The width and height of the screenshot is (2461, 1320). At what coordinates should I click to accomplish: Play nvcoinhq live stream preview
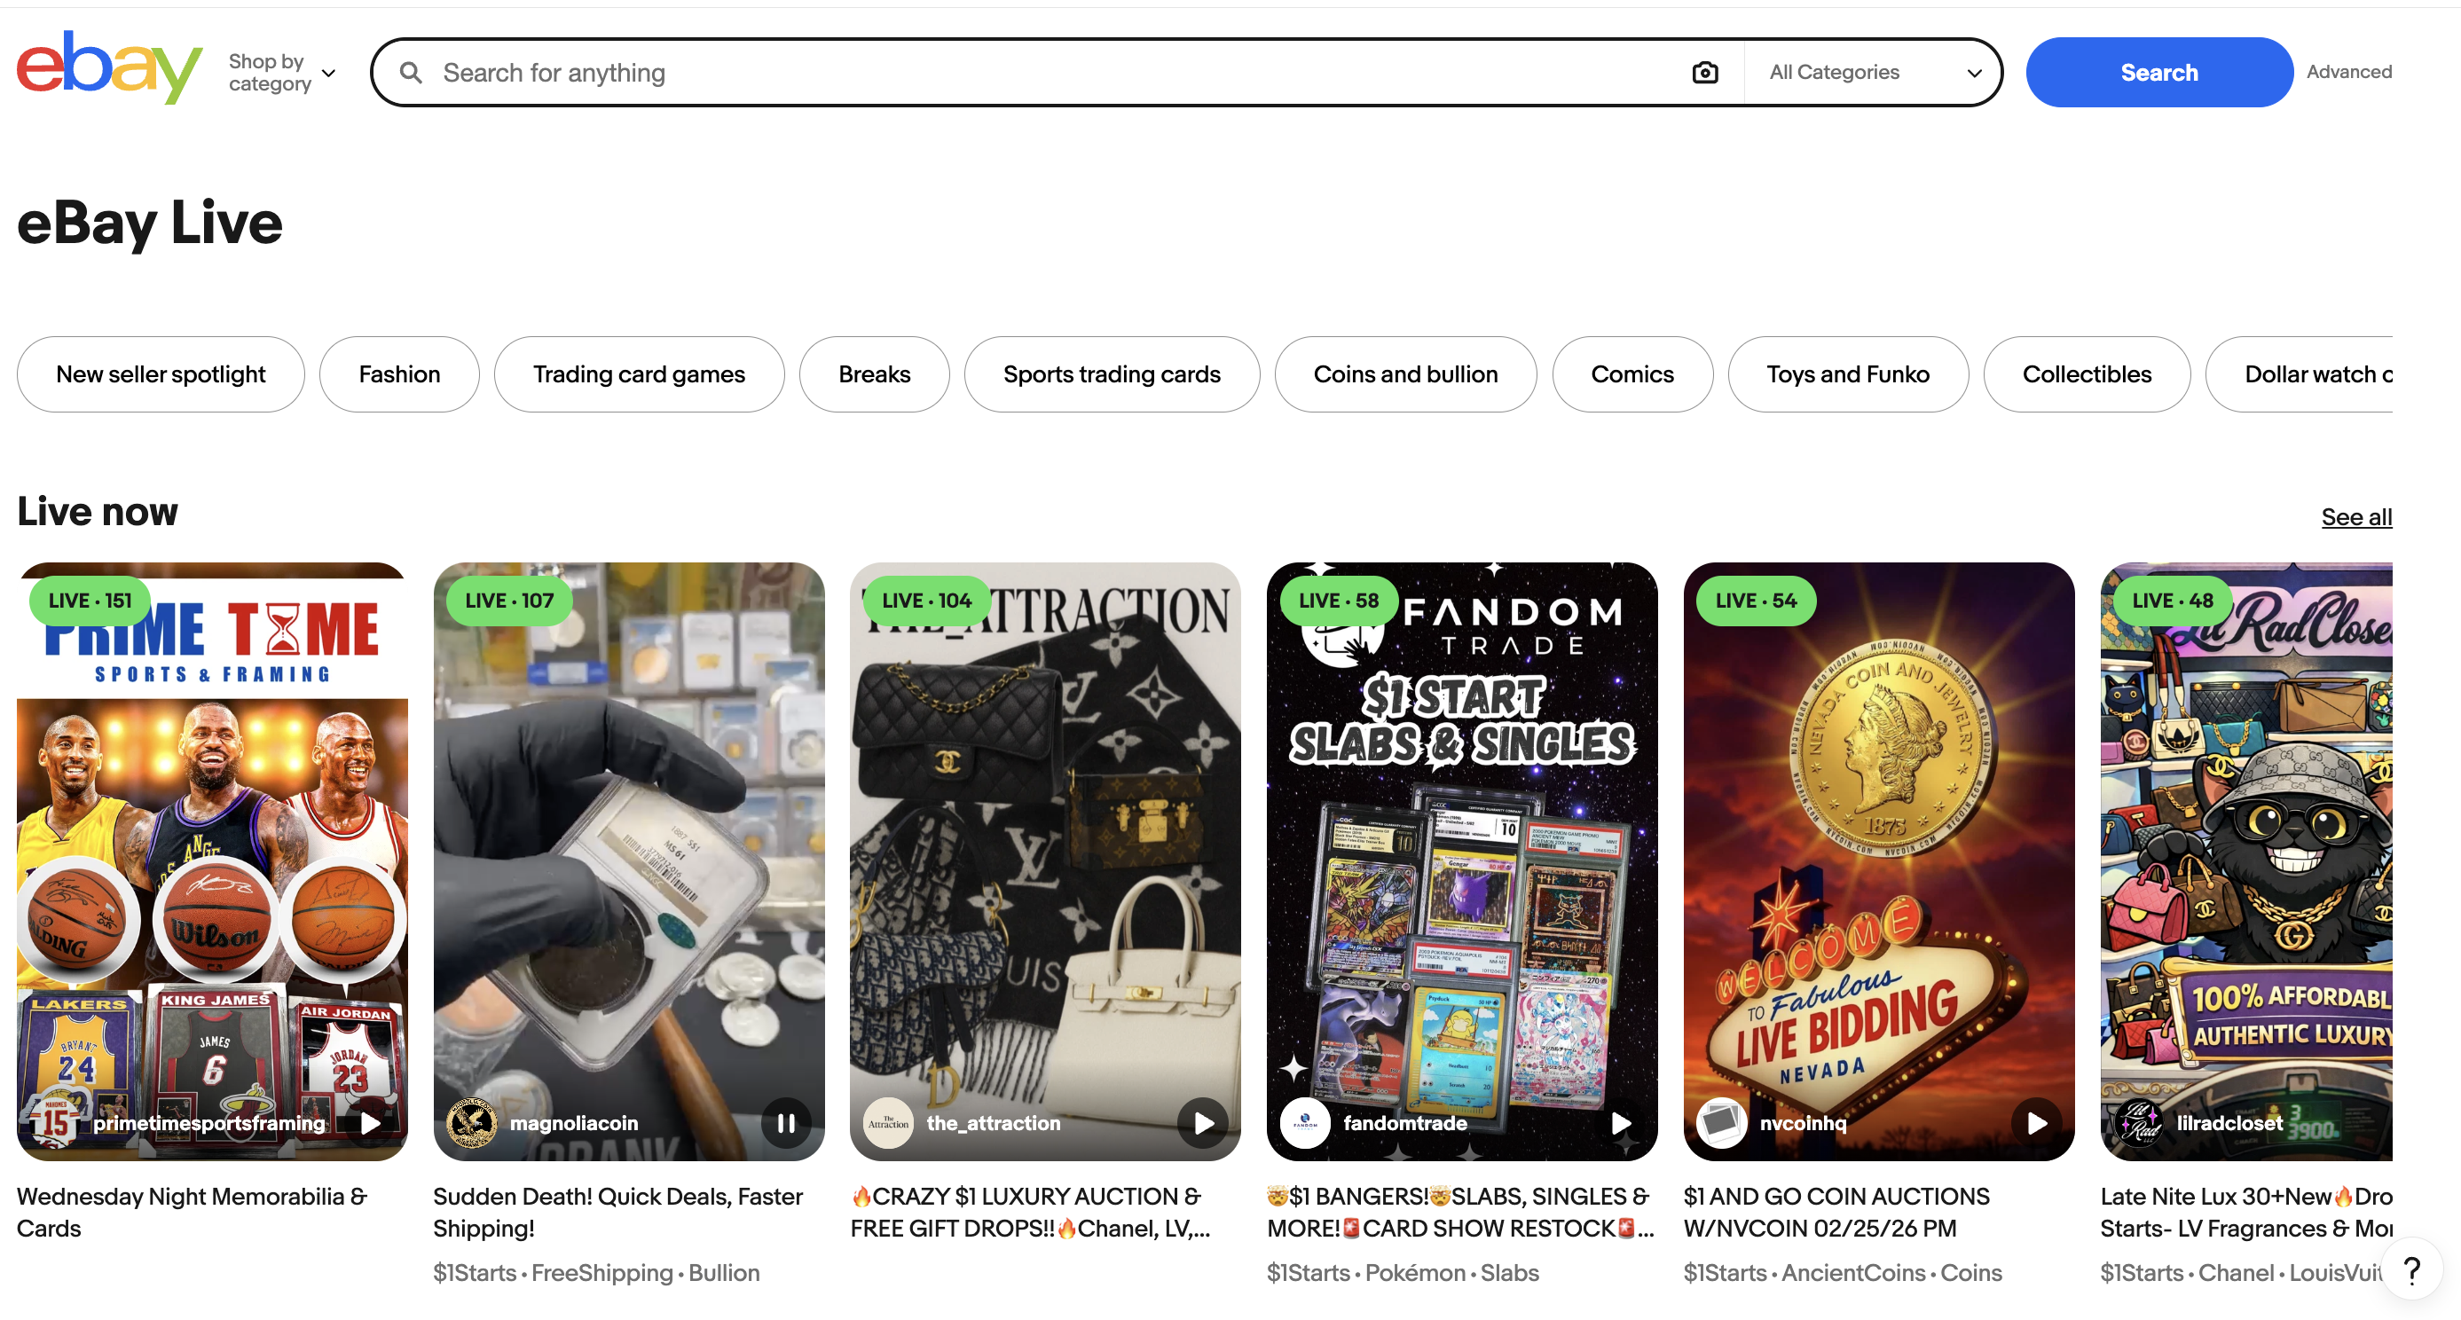click(2036, 1122)
